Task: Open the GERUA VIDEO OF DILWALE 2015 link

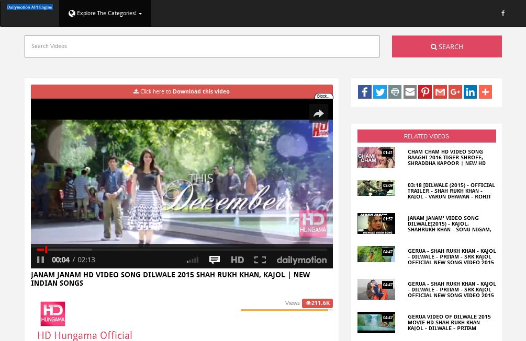Action: (x=449, y=323)
